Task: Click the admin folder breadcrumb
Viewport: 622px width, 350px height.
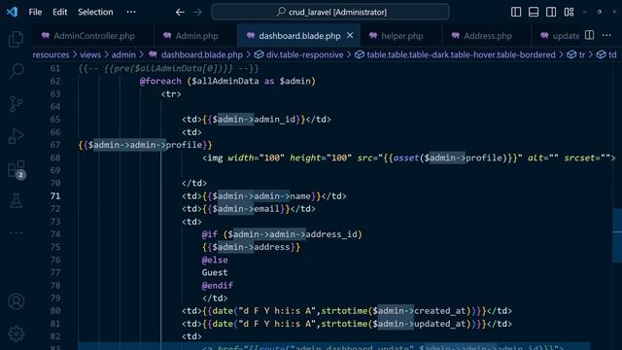Action: pos(123,54)
